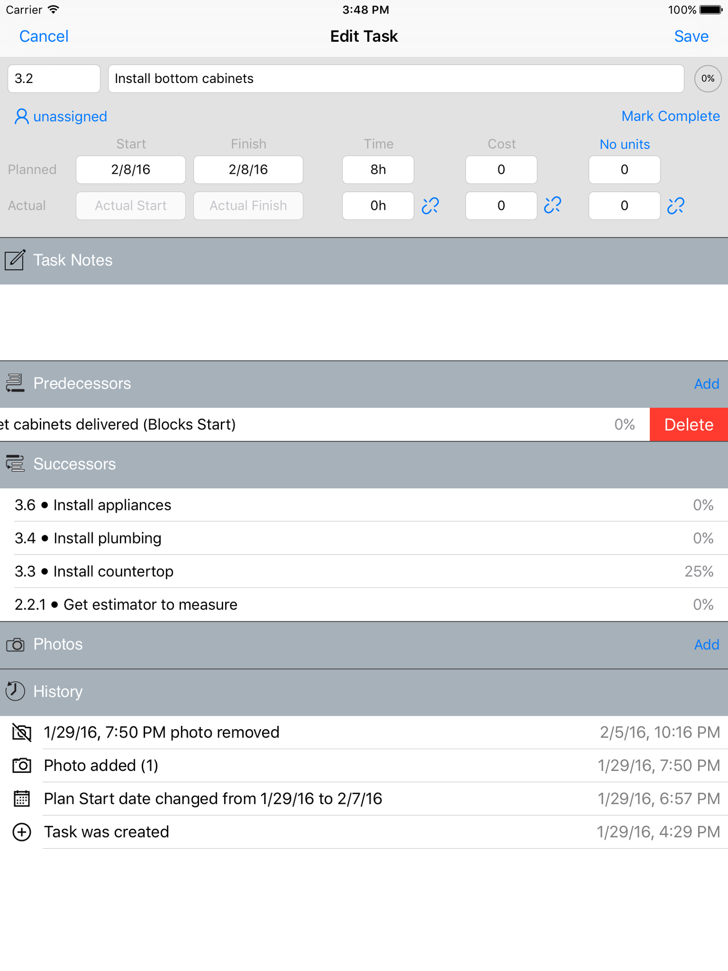Delete the cabinets delivered predecessor

pos(689,424)
